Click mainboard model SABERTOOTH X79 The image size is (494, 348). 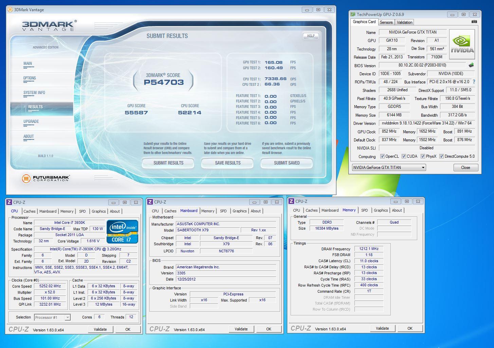coord(208,230)
